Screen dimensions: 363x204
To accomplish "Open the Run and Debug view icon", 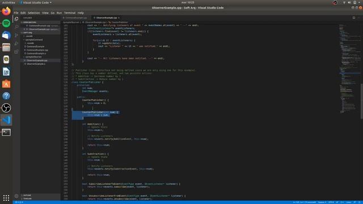I will point(16,43).
